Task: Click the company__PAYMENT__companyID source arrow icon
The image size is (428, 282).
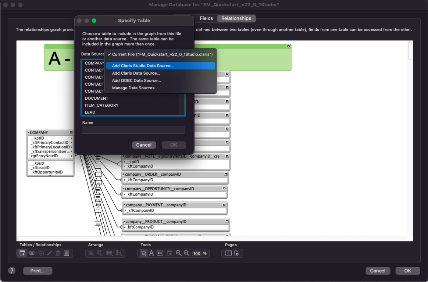Action: pos(124,205)
